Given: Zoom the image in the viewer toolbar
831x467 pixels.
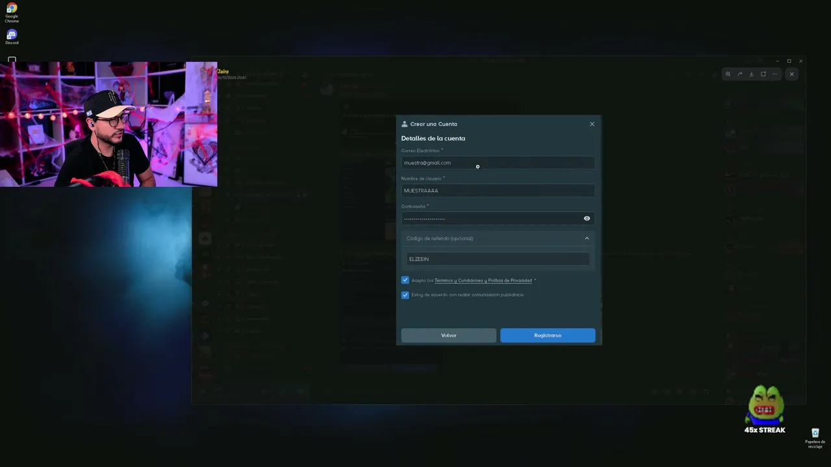Looking at the screenshot, I should tap(728, 74).
